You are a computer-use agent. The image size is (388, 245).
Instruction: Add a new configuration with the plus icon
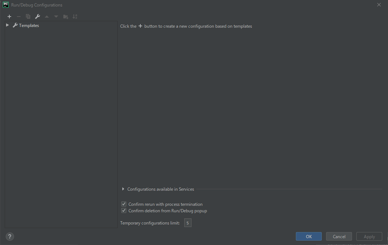(9, 17)
